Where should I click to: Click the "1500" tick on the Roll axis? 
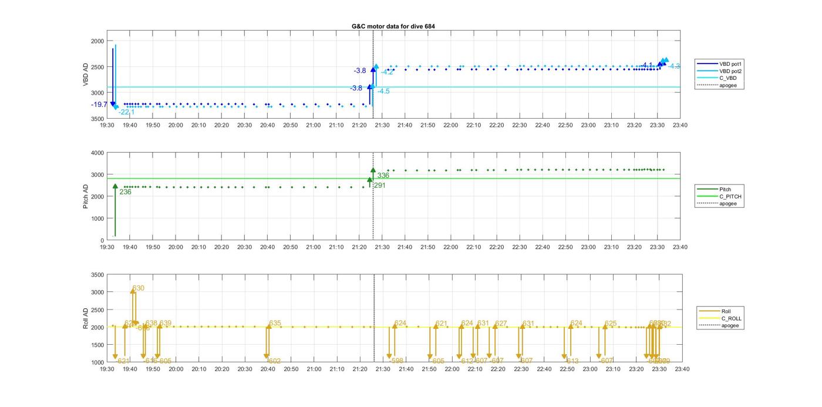97,345
